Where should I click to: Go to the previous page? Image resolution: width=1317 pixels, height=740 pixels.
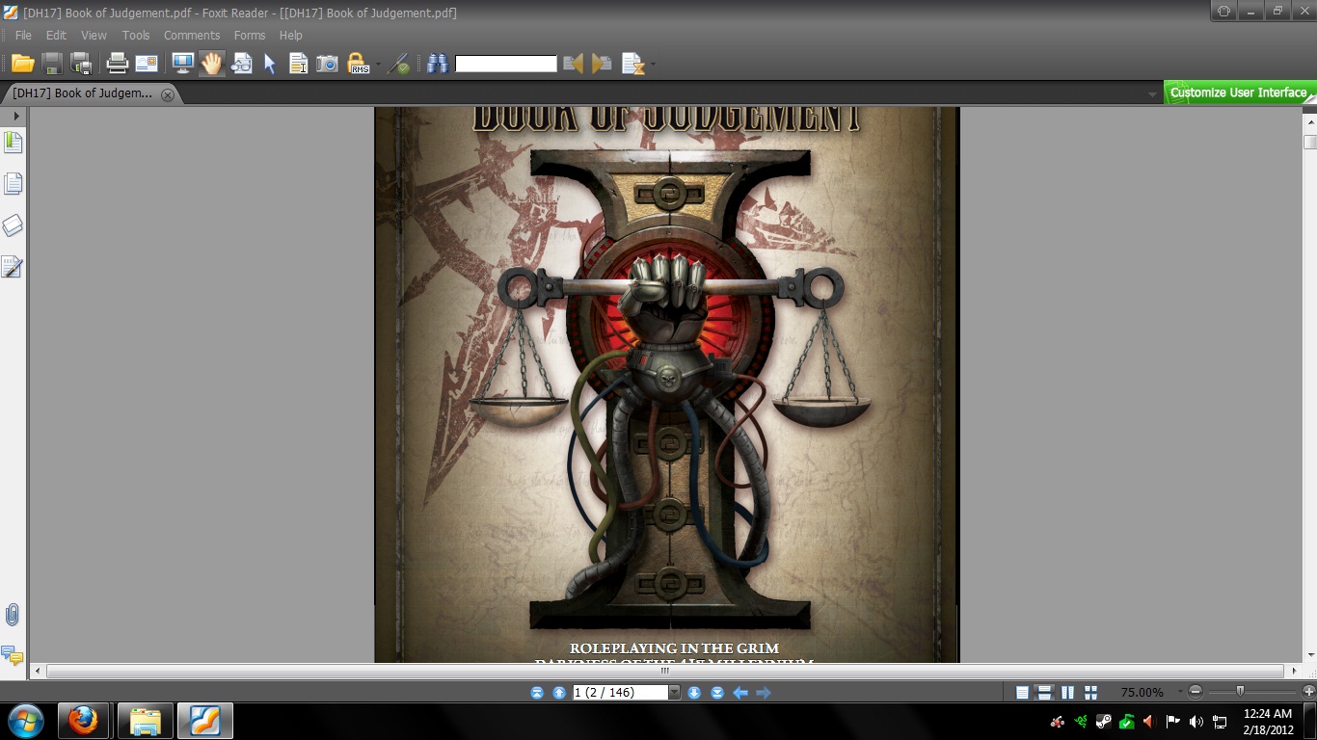[x=559, y=692]
